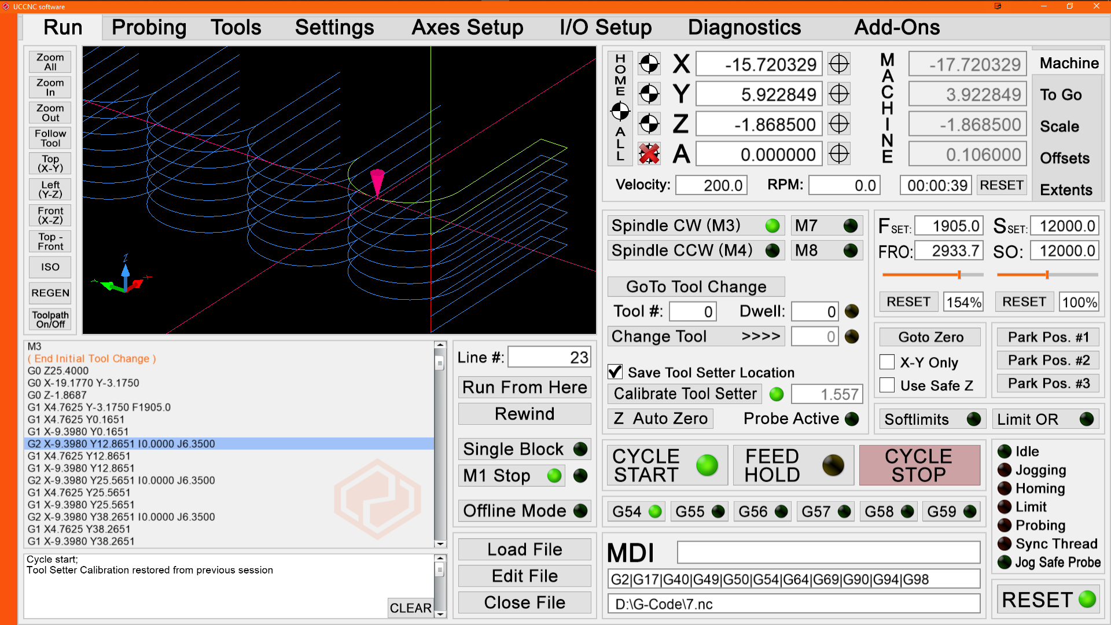This screenshot has width=1111, height=625.
Task: Click the MDI input field
Action: pyautogui.click(x=829, y=552)
